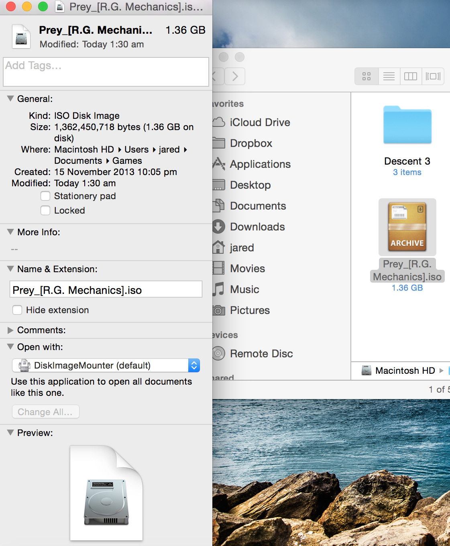The height and width of the screenshot is (546, 450).
Task: Collapse the General section
Action: [10, 98]
